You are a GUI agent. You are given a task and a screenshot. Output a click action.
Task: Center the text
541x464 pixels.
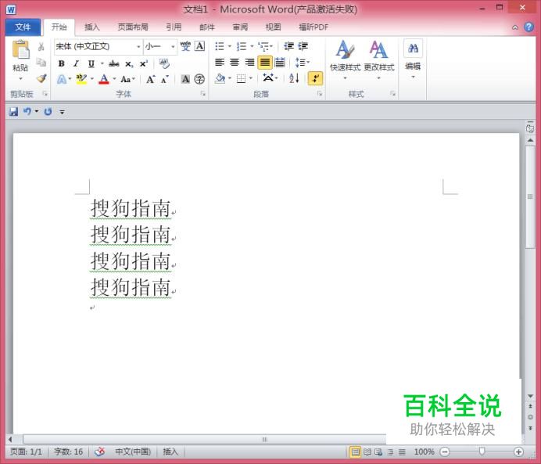click(x=235, y=63)
